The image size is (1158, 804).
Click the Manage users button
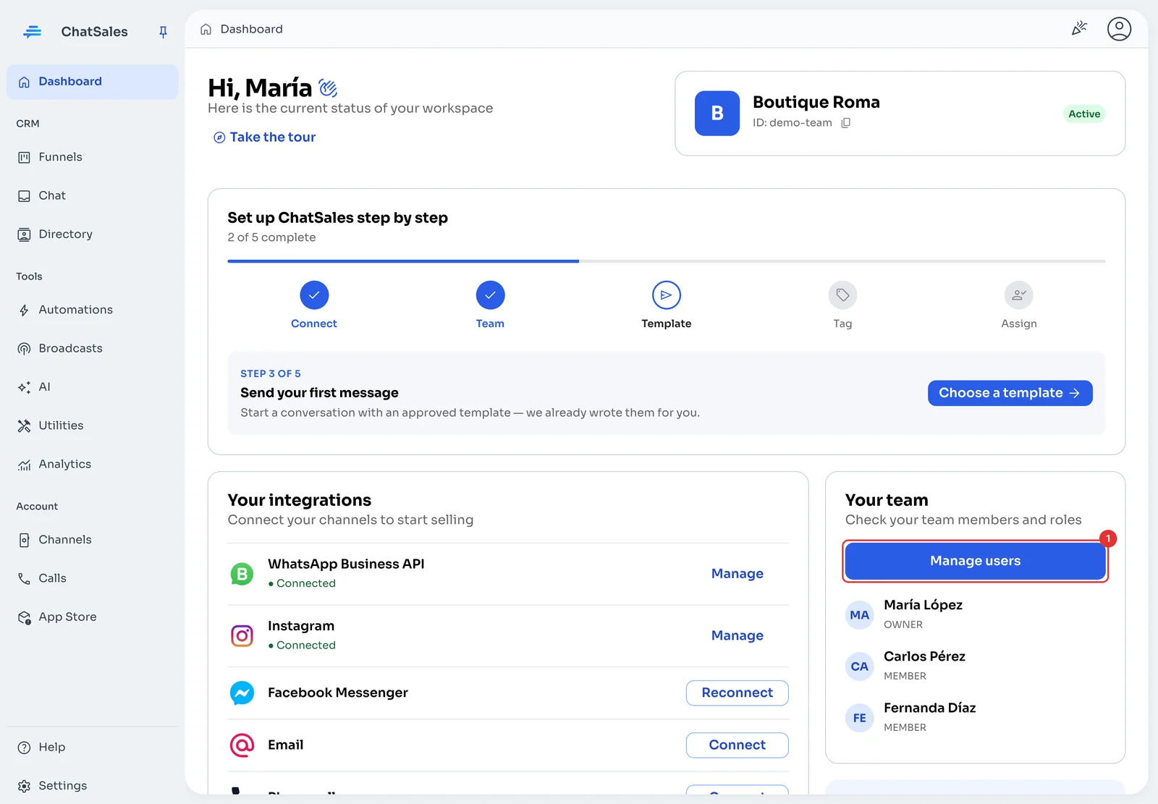975,561
